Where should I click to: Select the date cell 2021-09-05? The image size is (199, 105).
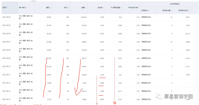pos(6,25)
